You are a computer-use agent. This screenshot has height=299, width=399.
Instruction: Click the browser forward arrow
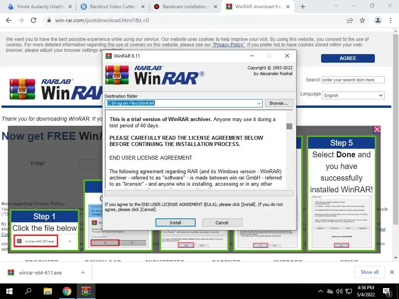point(21,20)
